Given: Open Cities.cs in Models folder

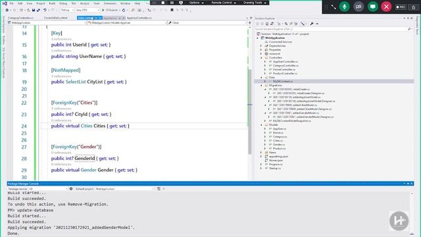Looking at the screenshot, I should tap(278, 140).
